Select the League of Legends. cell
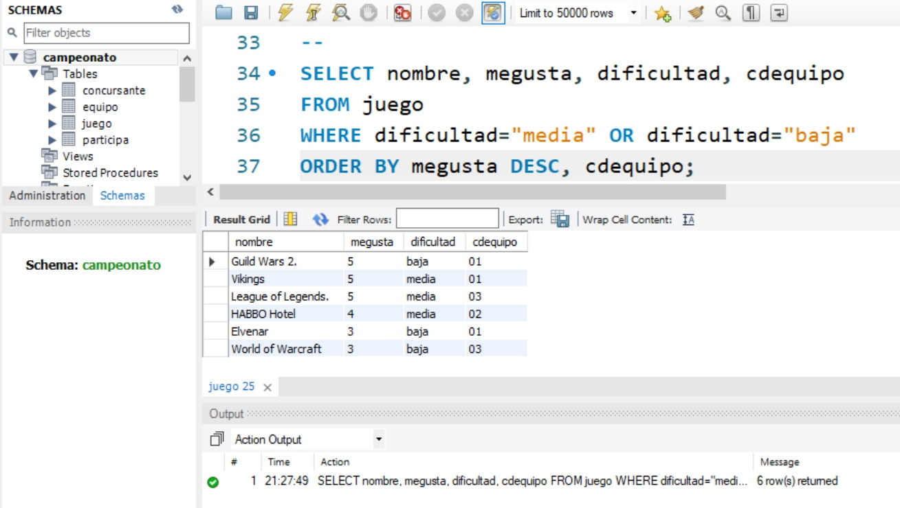 click(x=286, y=297)
